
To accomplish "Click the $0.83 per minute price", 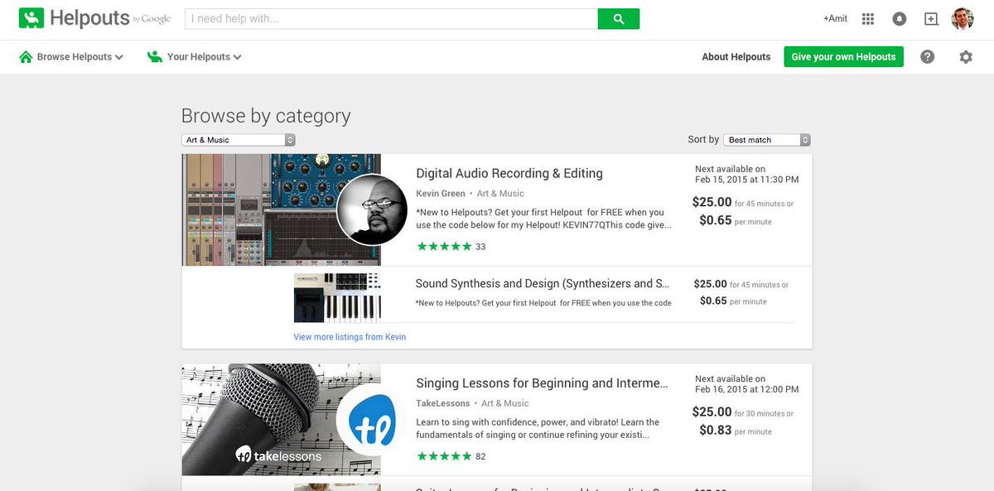I will [736, 431].
